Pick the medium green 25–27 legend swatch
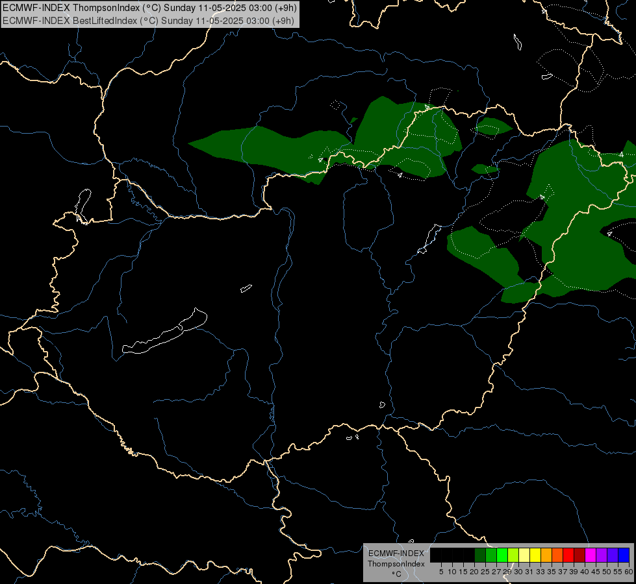The width and height of the screenshot is (636, 584). pyautogui.click(x=491, y=555)
